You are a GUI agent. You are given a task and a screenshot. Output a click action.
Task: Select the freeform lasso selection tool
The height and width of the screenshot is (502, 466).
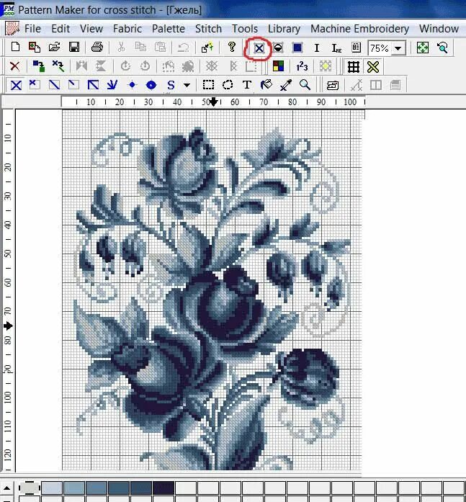tap(228, 85)
